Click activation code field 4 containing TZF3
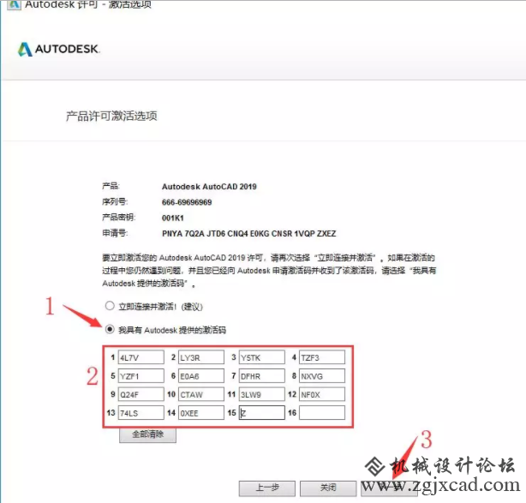 (322, 357)
